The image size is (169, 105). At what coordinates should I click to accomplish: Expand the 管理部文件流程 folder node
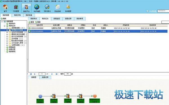tap(7, 30)
